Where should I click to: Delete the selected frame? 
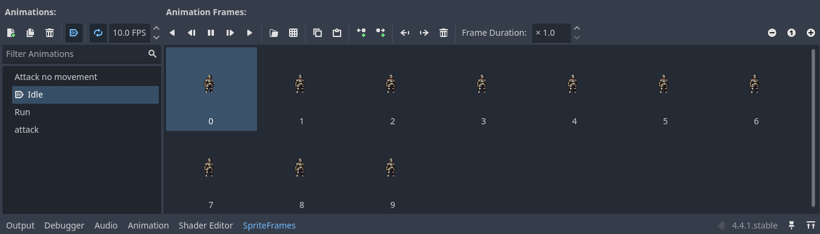(444, 33)
